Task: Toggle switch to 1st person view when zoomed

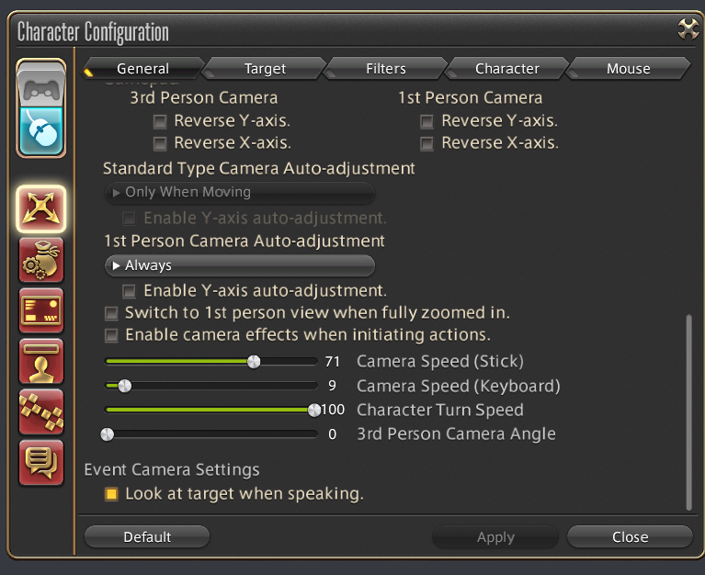Action: (111, 313)
